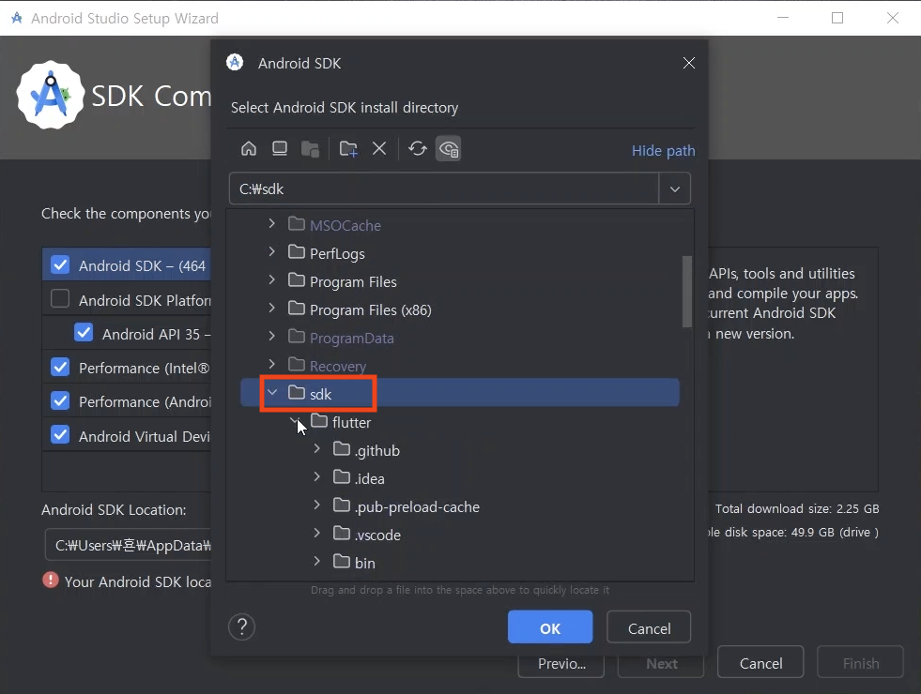The width and height of the screenshot is (921, 694).
Task: Click the directory tree scrollbar
Action: click(686, 292)
